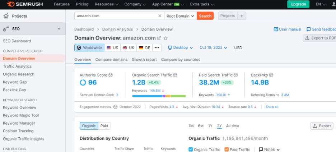The height and width of the screenshot is (152, 336).
Task: Open Resources menu dropdown
Action: tap(107, 4)
